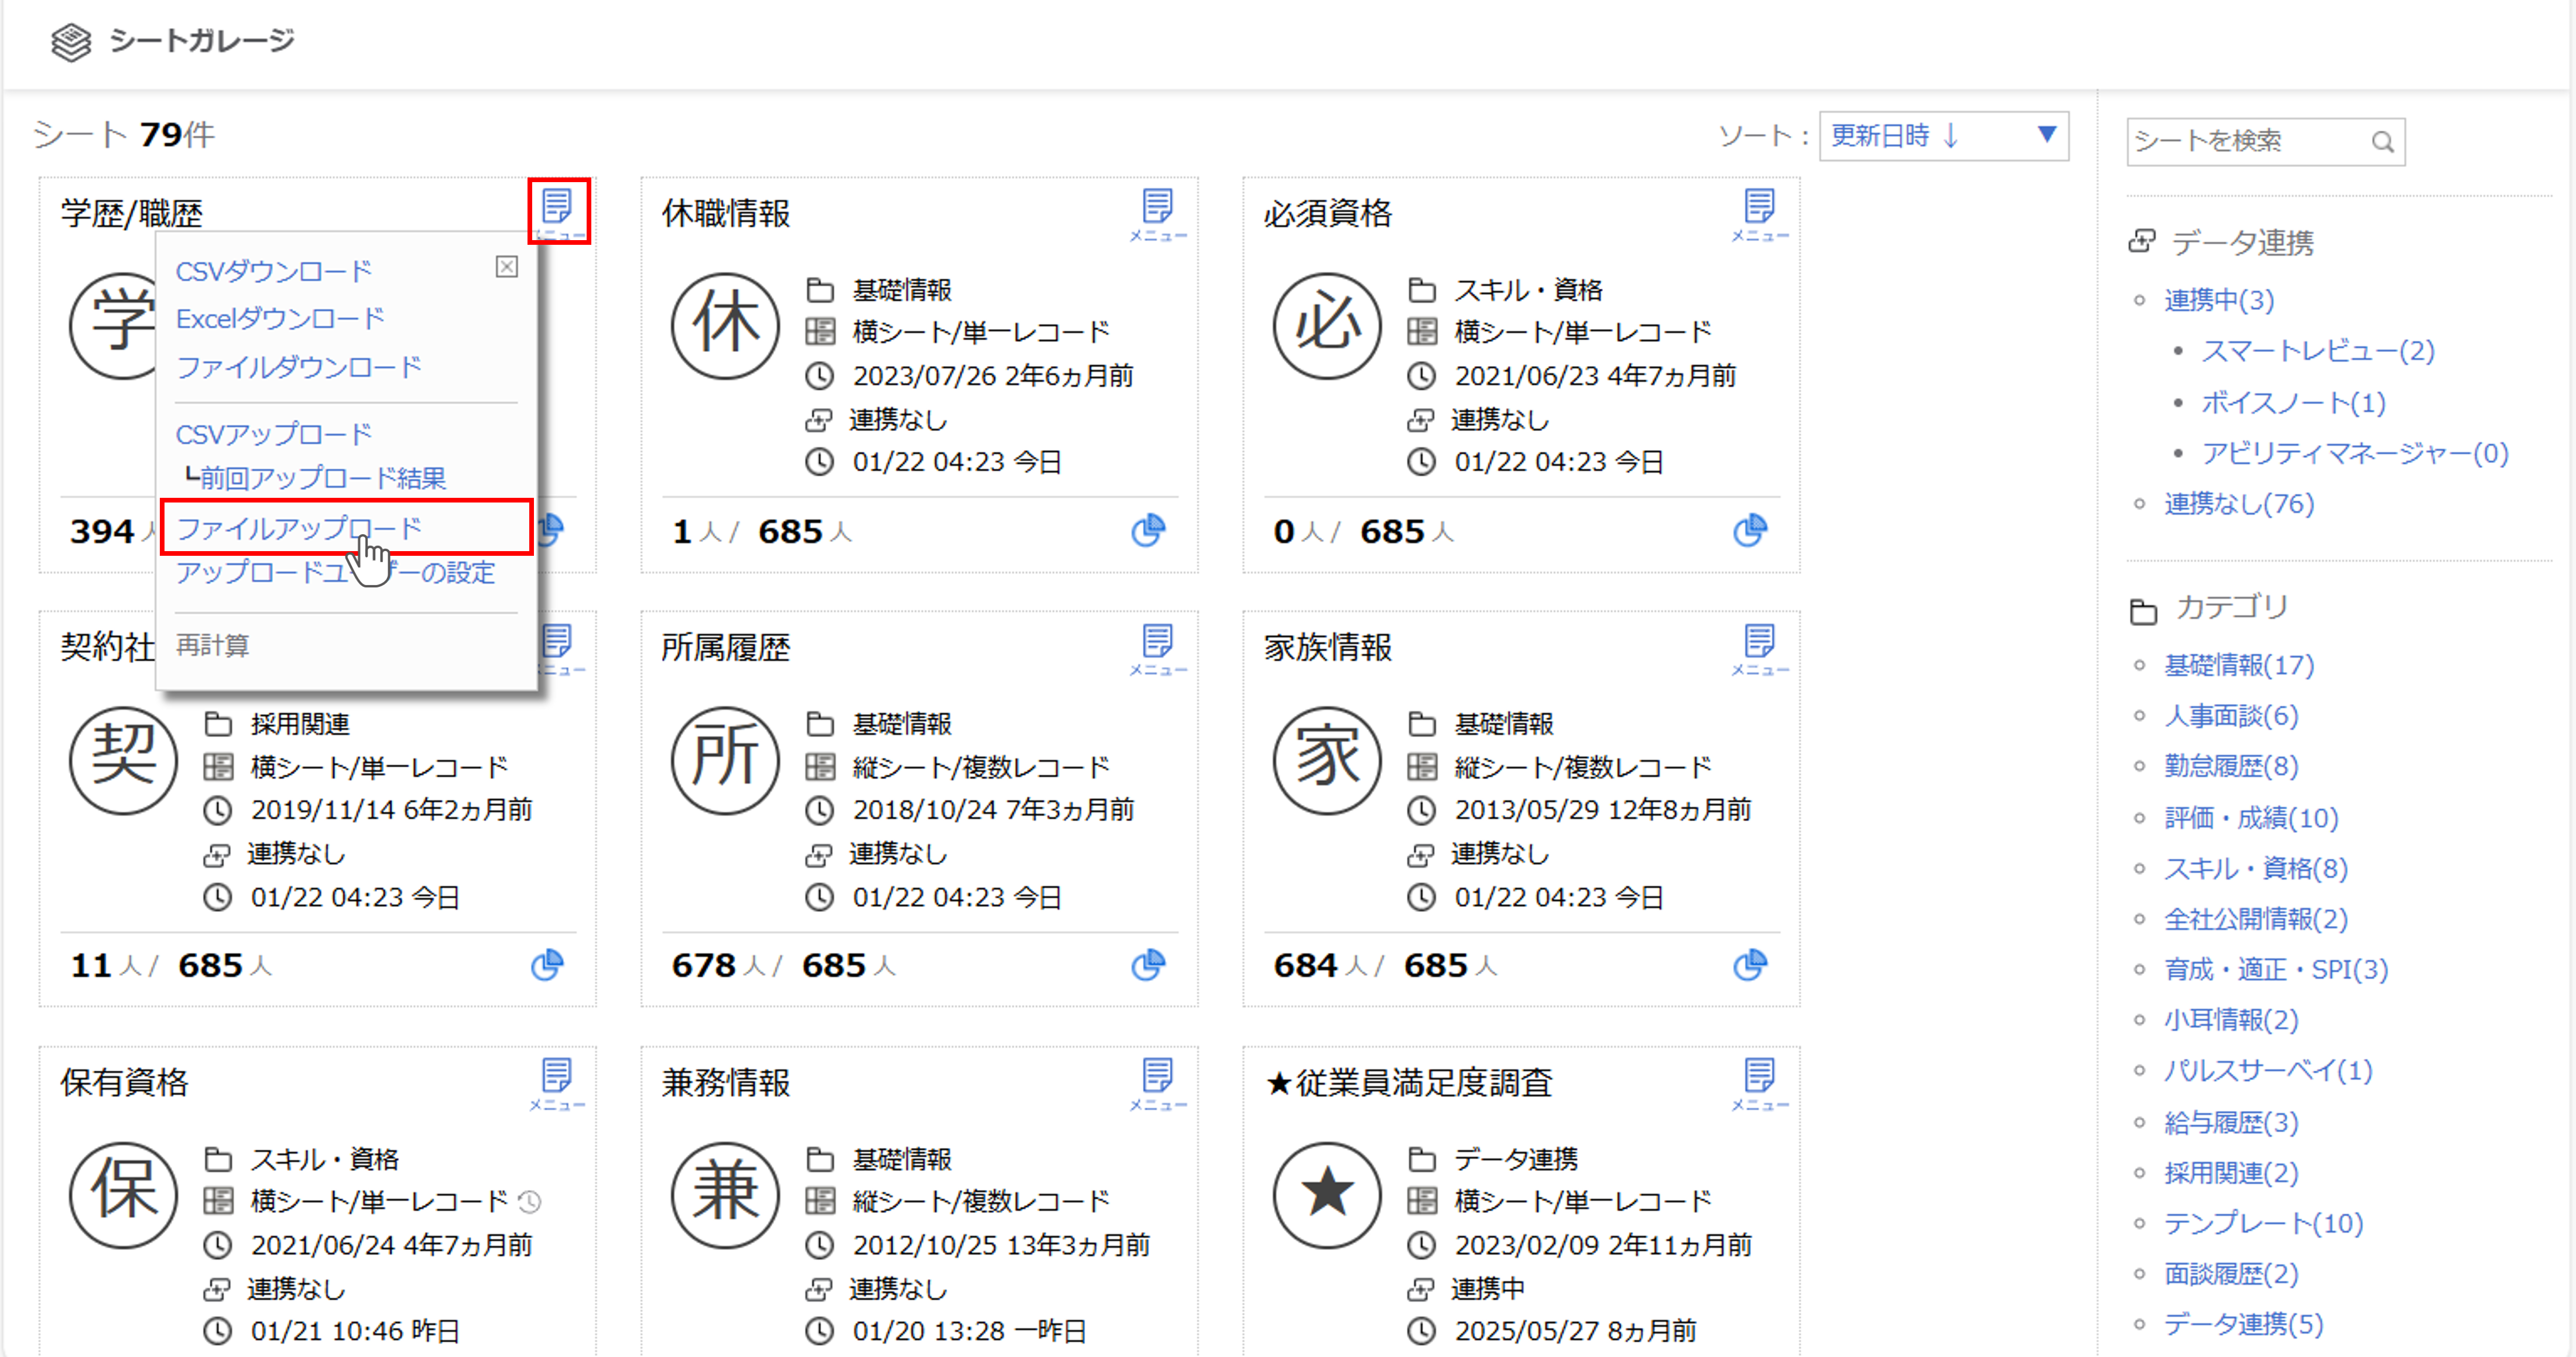
Task: Click the pie chart icon on 休職情報 card
Action: [x=1148, y=531]
